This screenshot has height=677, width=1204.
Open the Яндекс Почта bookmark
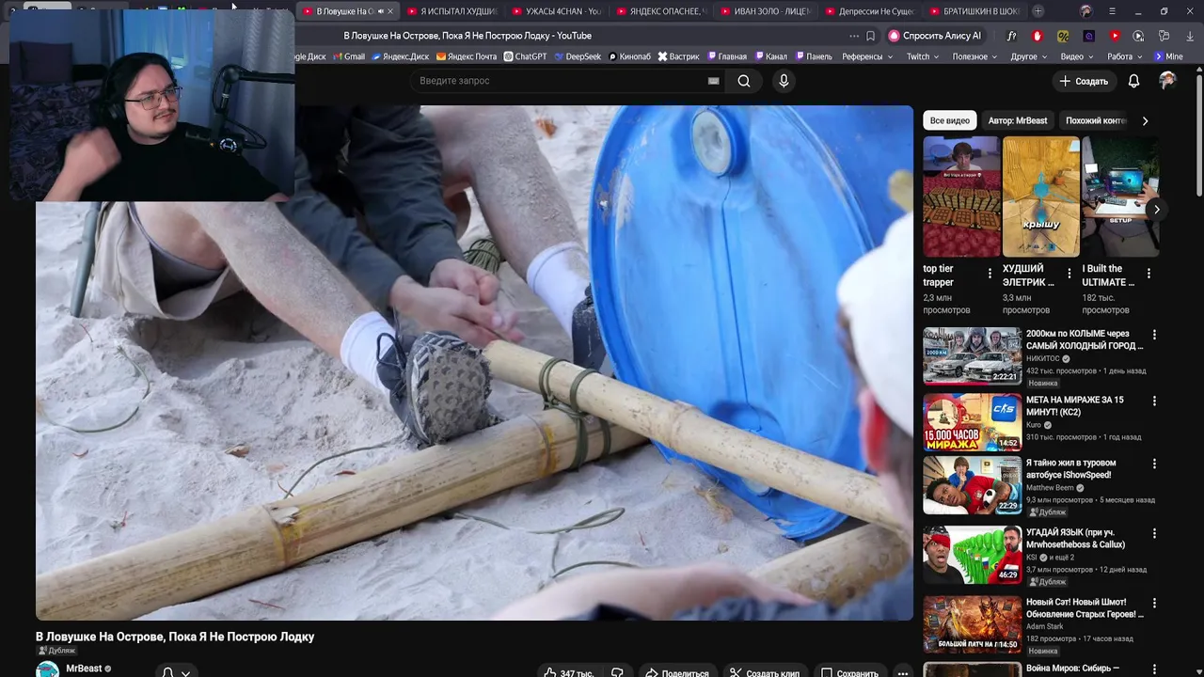tap(467, 56)
